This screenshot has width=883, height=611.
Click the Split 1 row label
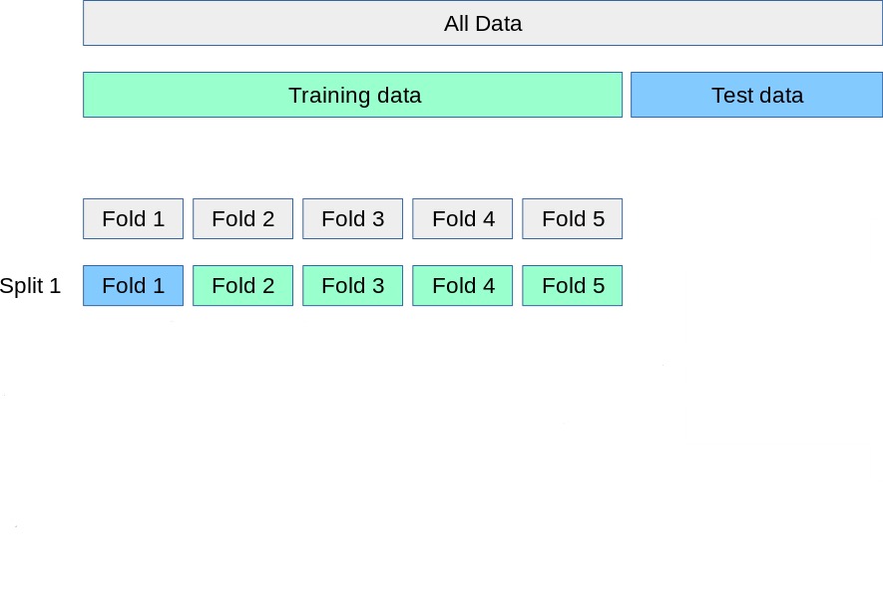(x=31, y=286)
